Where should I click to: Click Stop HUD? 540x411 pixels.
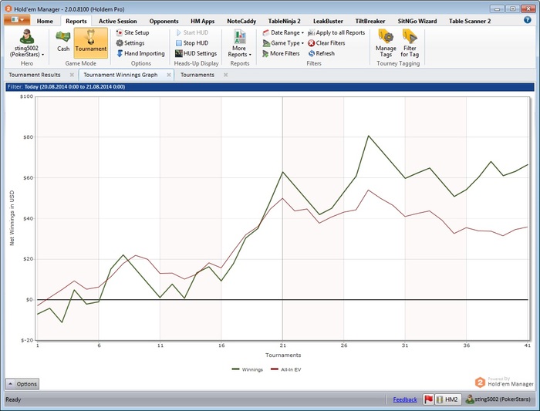click(192, 43)
